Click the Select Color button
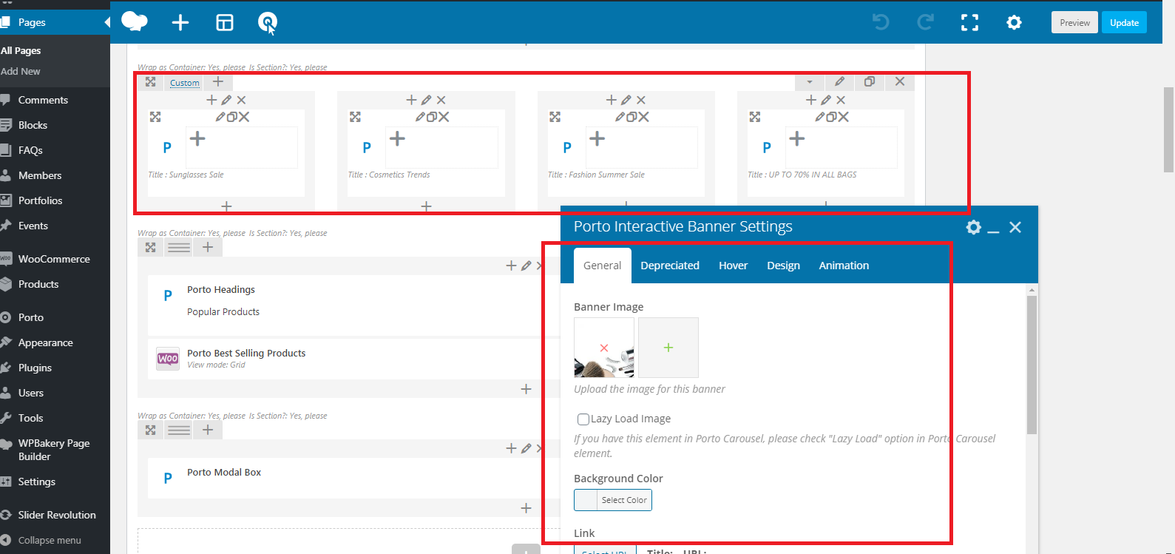 [x=624, y=500]
